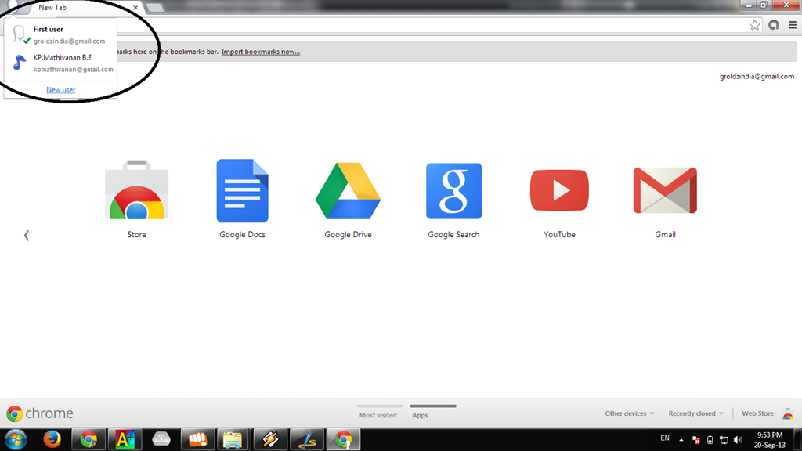
Task: Open the pen-and-ink taskbar app
Action: tap(307, 440)
